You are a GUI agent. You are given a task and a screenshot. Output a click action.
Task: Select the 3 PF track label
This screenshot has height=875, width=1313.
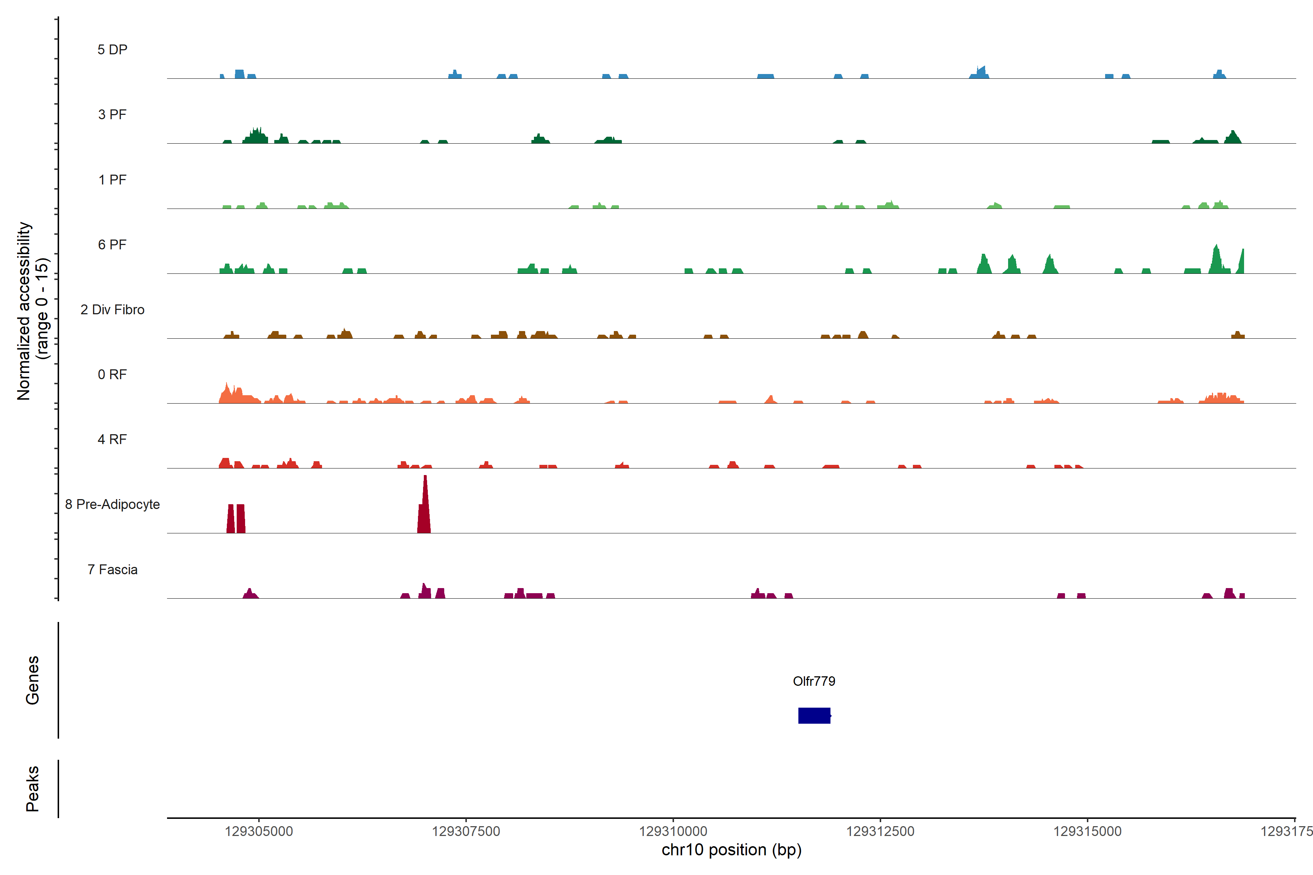[112, 114]
